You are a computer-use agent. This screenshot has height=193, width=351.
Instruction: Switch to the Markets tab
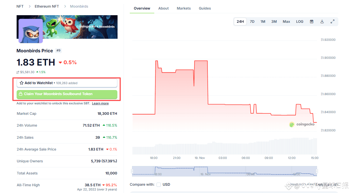(x=184, y=8)
